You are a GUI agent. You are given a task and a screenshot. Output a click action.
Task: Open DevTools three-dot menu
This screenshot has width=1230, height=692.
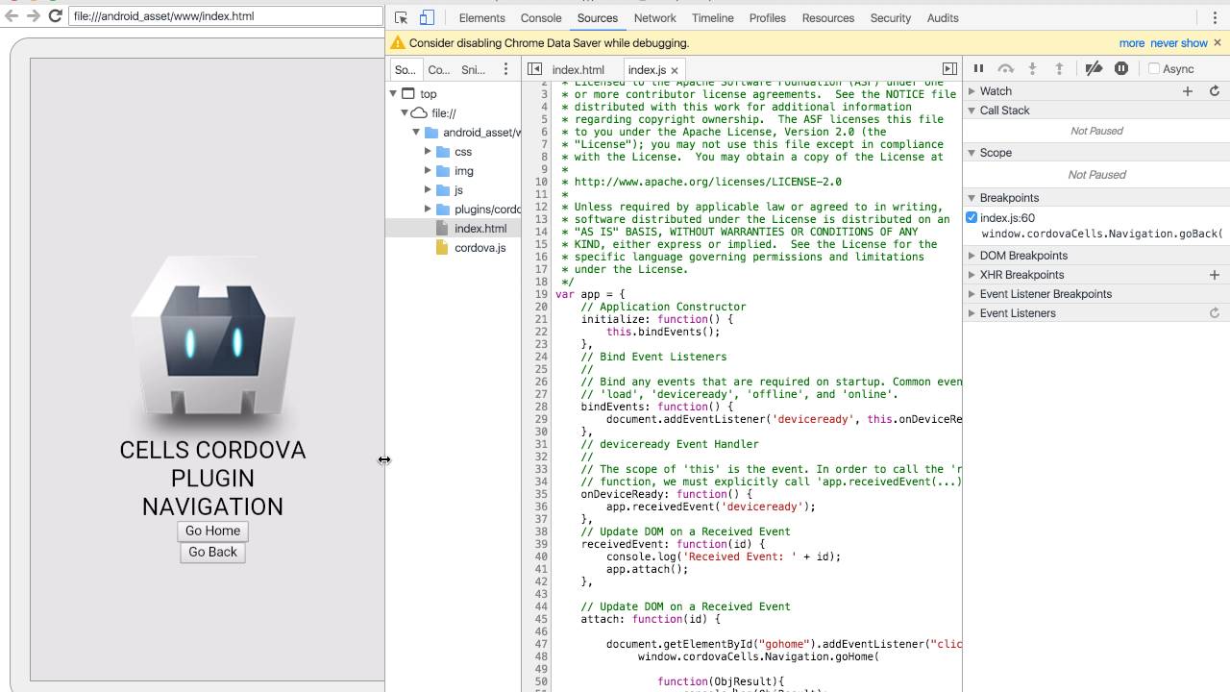[1216, 17]
